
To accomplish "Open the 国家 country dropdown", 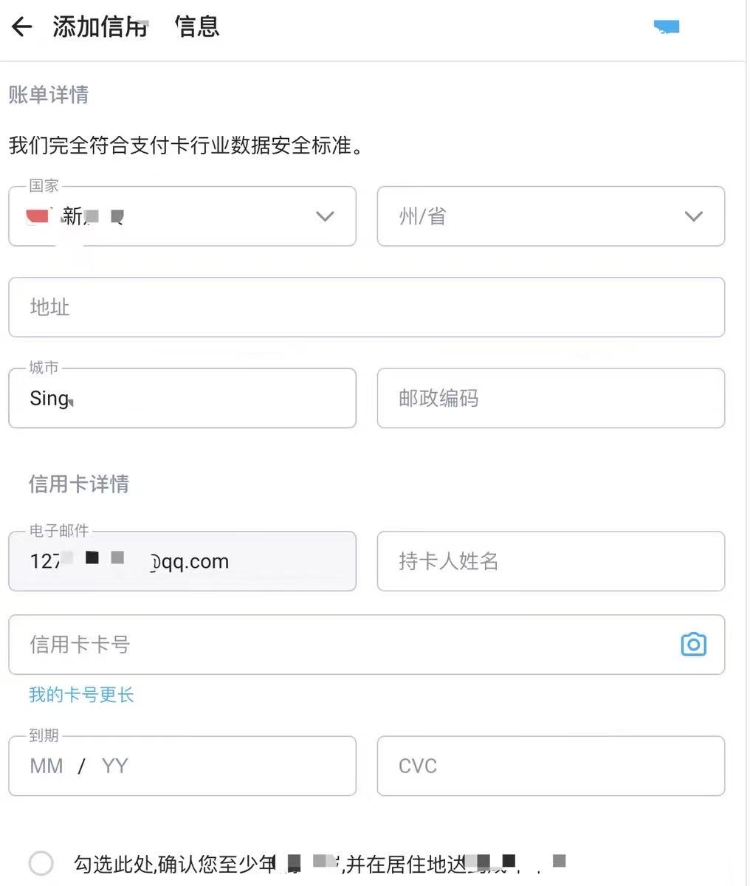I will [182, 216].
